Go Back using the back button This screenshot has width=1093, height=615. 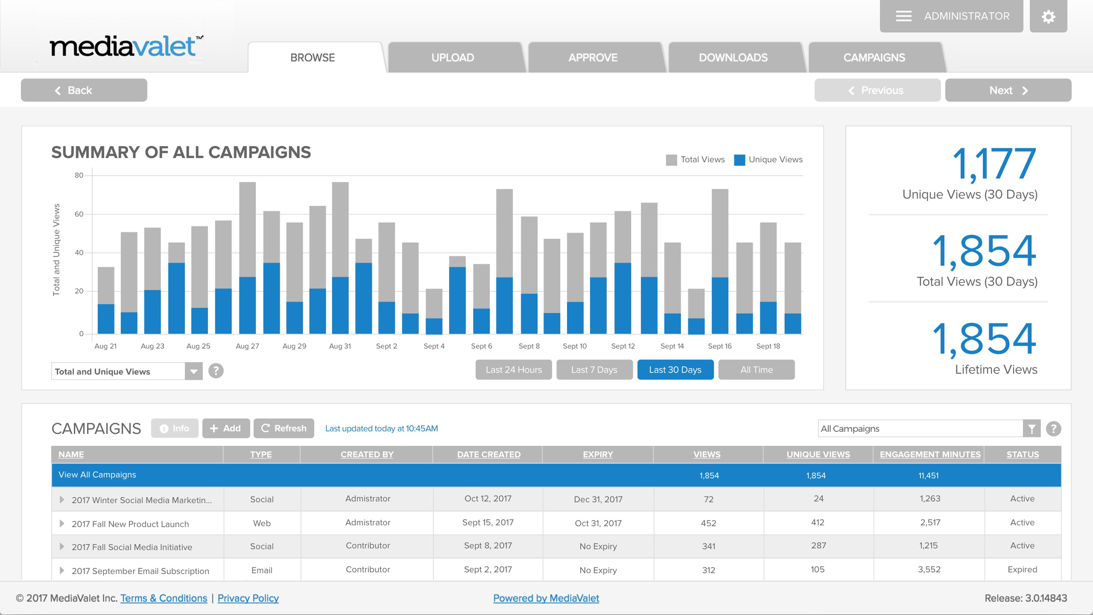84,91
